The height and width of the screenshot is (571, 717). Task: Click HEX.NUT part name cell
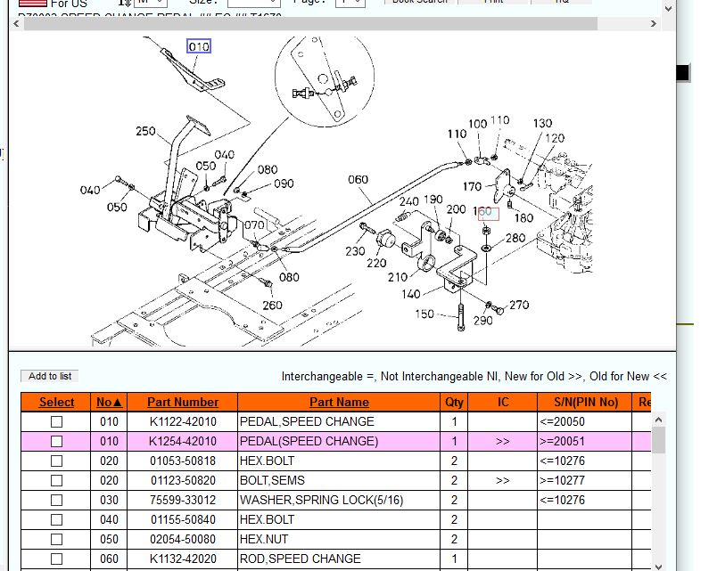coord(339,540)
